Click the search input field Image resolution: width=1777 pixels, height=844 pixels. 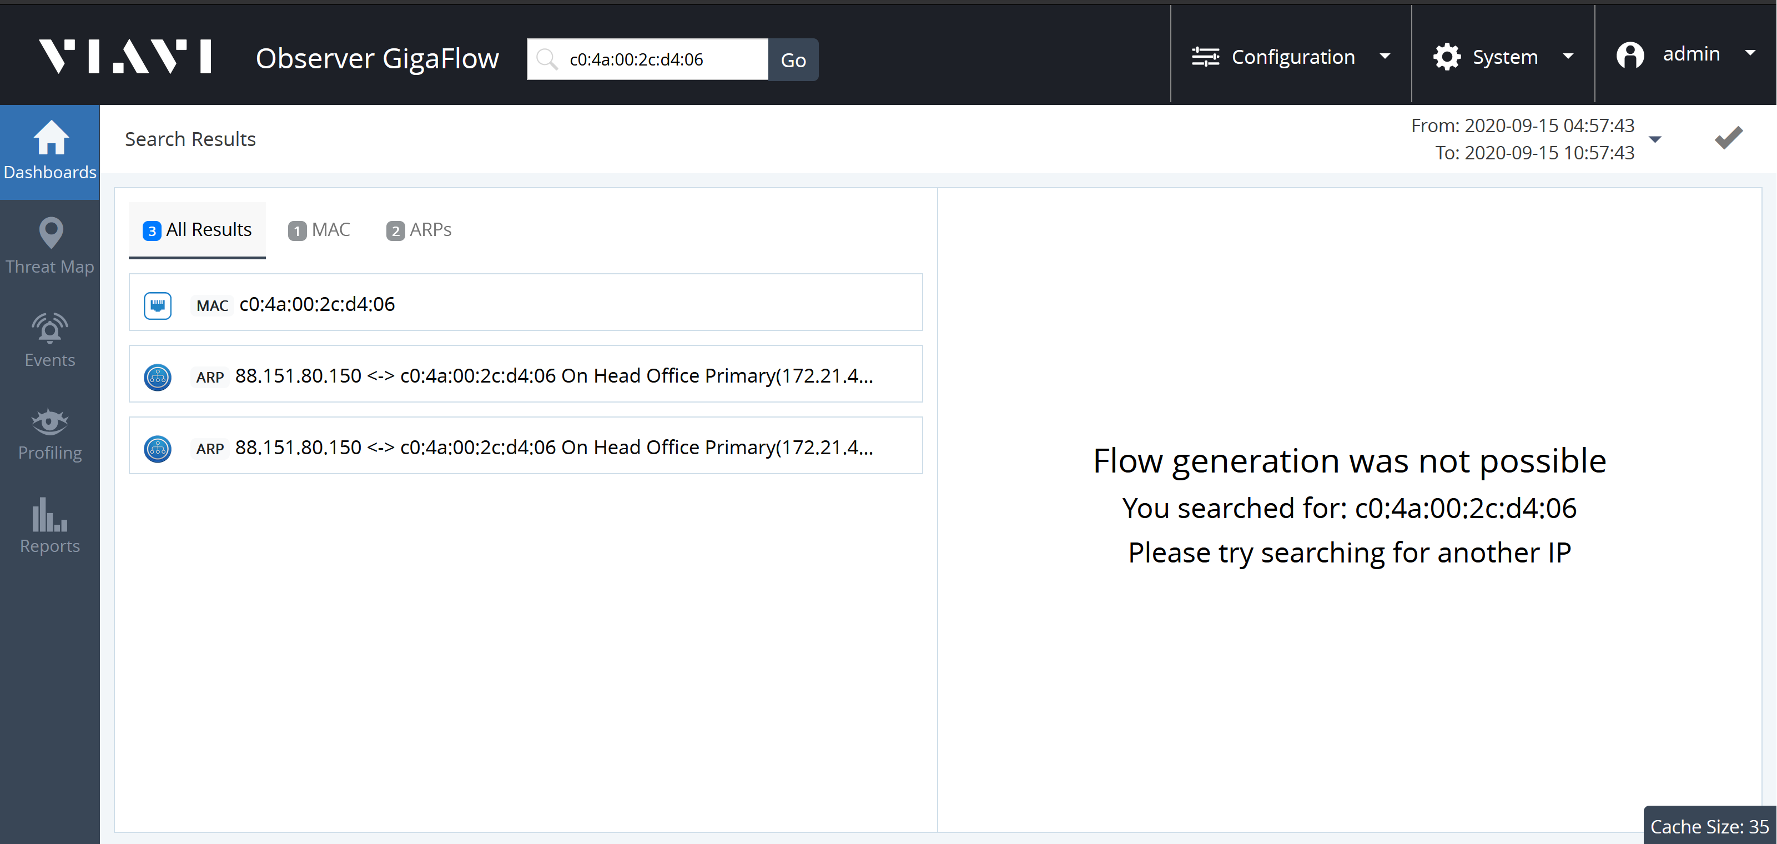coord(648,59)
